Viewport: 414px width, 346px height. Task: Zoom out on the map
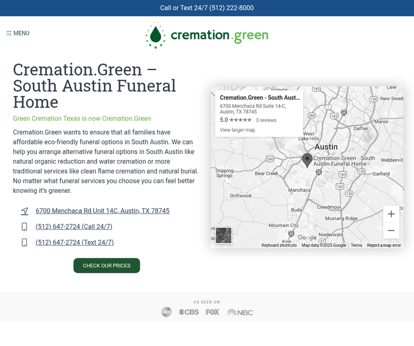[x=391, y=230]
